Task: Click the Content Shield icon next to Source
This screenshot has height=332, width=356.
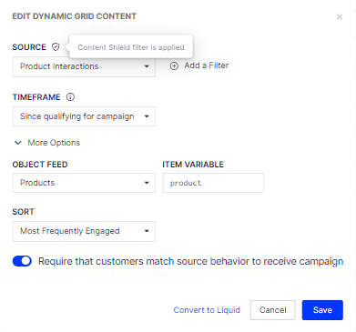Action: pyautogui.click(x=56, y=47)
